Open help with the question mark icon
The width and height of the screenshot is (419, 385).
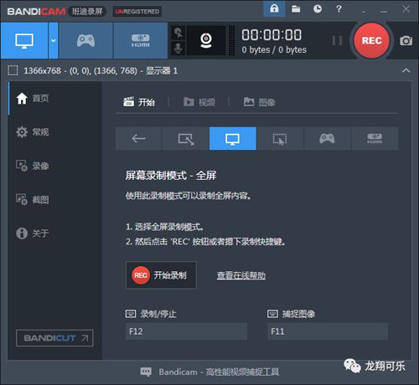point(339,9)
